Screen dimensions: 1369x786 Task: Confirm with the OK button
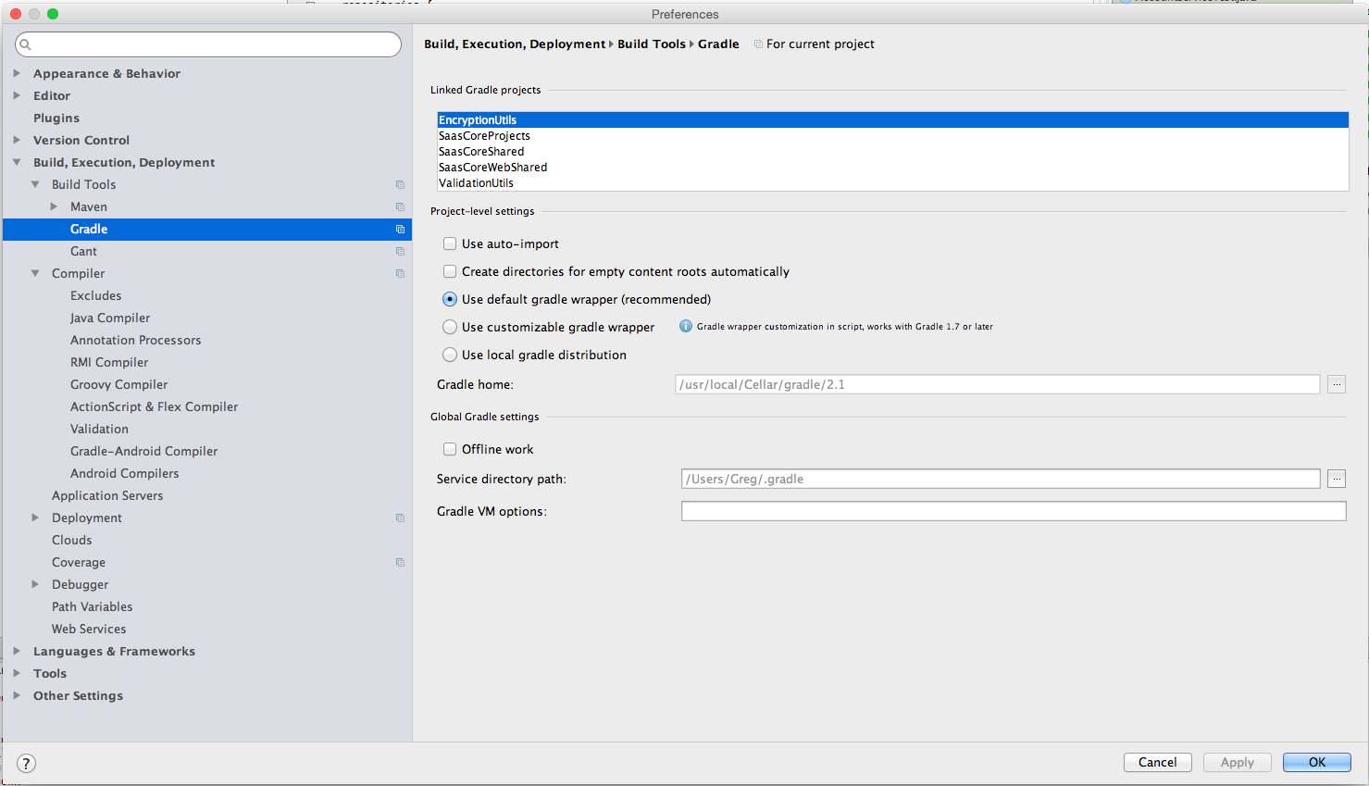point(1317,762)
